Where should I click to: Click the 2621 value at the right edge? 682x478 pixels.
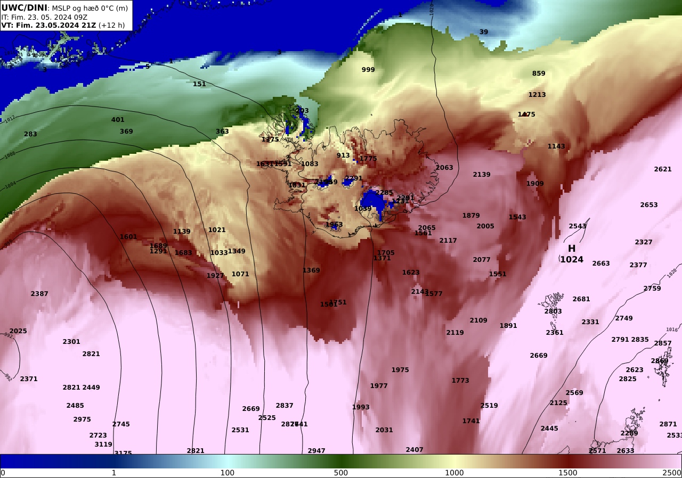(663, 169)
